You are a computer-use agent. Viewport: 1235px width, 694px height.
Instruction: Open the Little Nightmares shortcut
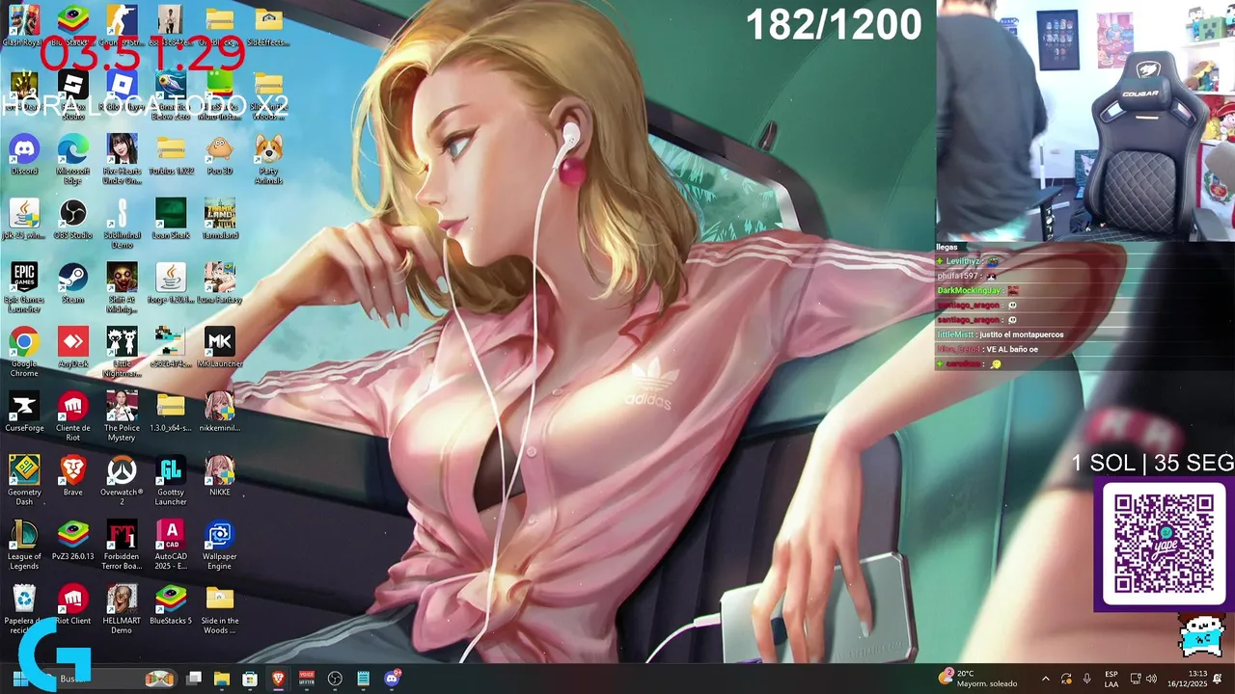tap(122, 352)
